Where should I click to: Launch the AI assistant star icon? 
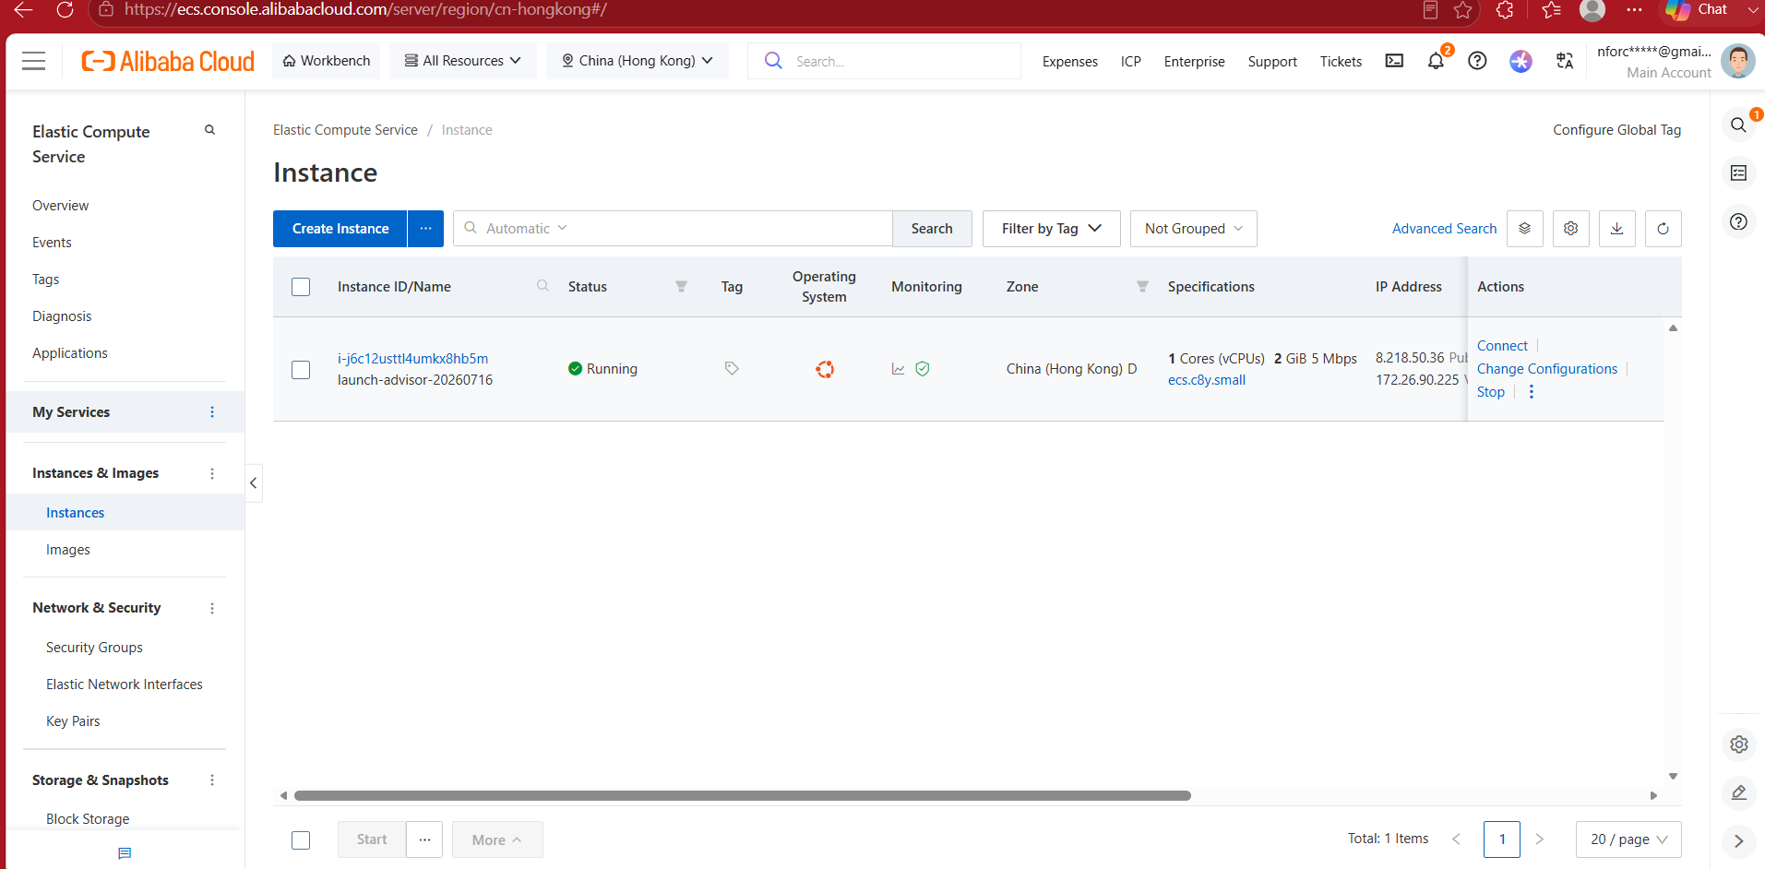pyautogui.click(x=1521, y=61)
